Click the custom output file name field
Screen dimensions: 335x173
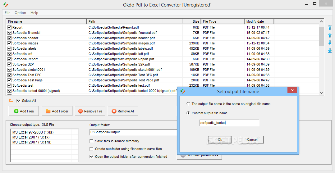[229, 123]
